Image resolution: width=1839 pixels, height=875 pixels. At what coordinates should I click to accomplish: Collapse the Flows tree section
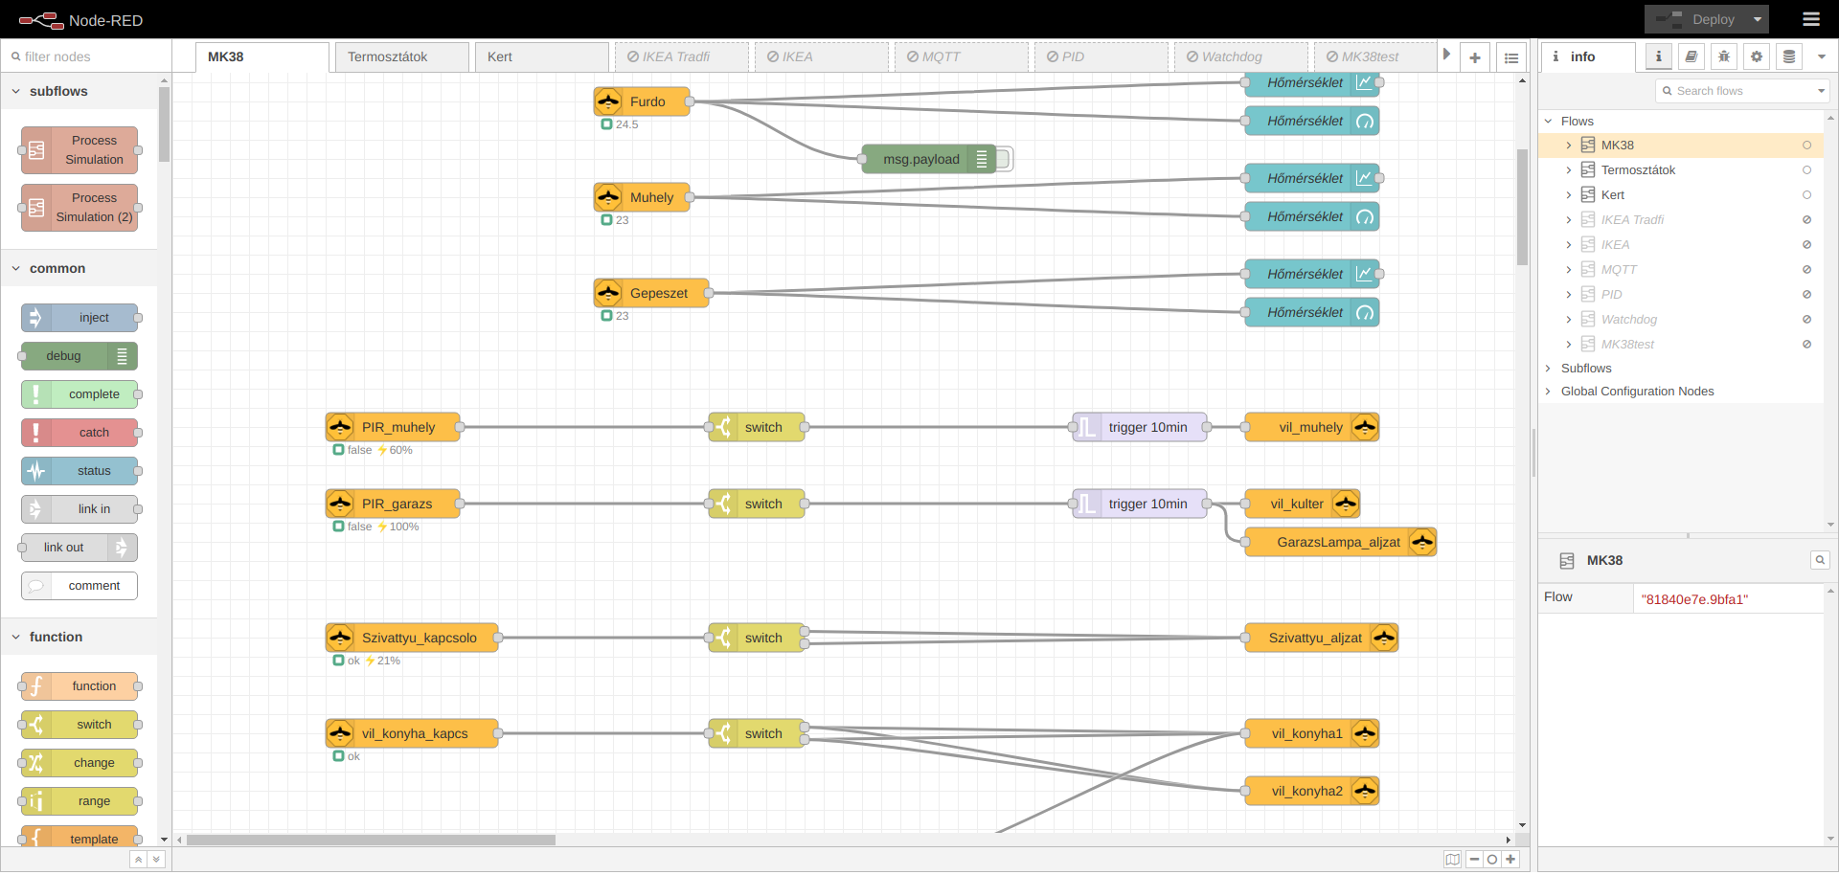pos(1549,122)
